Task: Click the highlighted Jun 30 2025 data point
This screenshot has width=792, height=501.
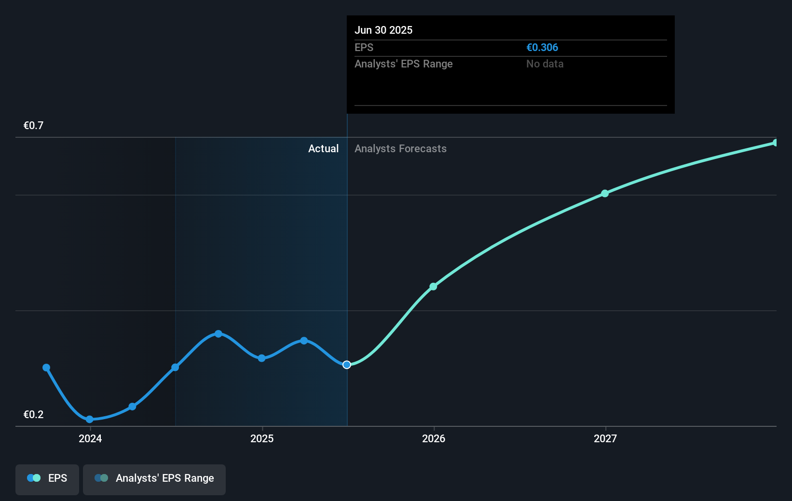Action: [x=347, y=365]
